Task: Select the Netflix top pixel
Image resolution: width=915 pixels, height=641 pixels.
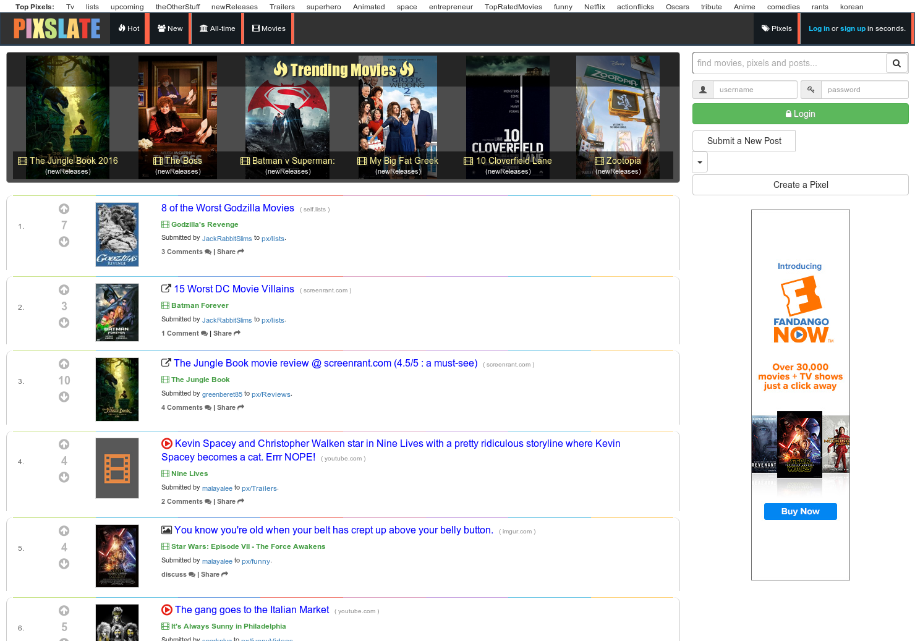Action: [x=595, y=7]
